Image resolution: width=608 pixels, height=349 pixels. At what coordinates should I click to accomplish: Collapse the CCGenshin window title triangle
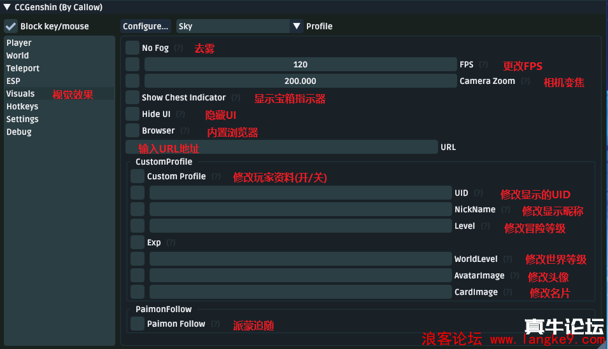[7, 8]
